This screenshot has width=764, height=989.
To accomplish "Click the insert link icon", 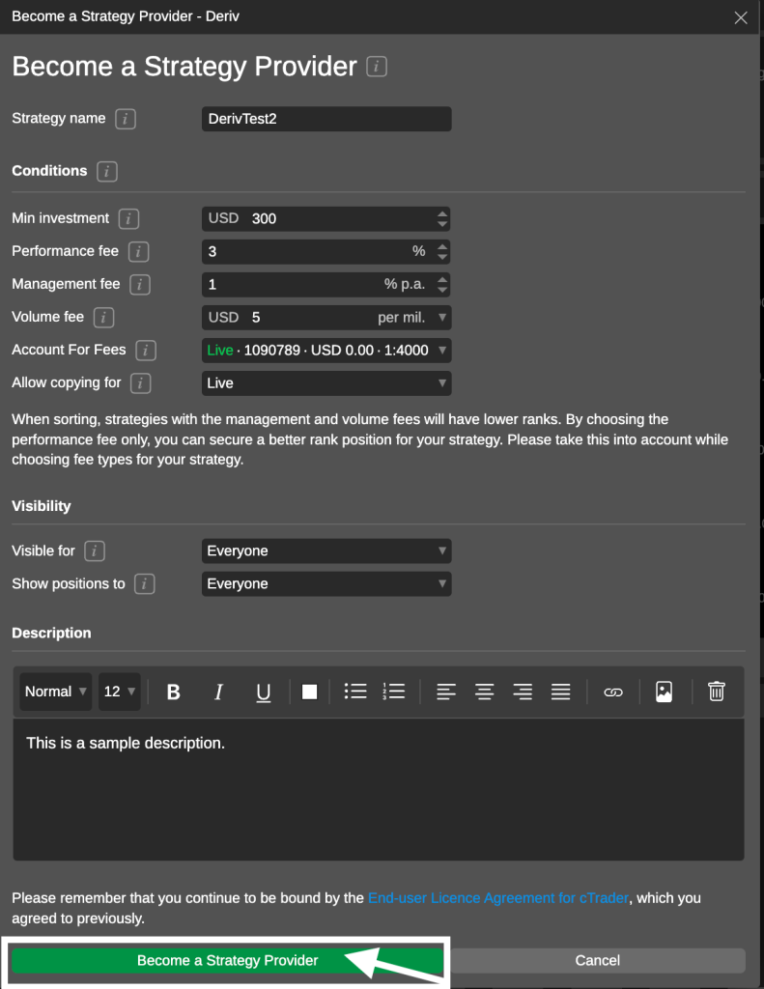I will 613,691.
